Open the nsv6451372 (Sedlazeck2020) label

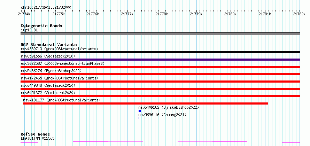[48, 93]
